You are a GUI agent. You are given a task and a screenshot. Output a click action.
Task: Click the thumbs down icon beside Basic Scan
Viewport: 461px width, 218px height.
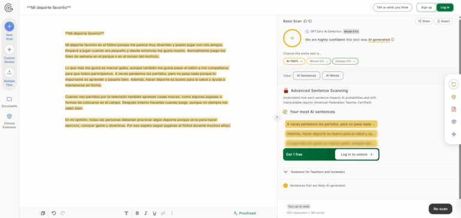coord(310,21)
